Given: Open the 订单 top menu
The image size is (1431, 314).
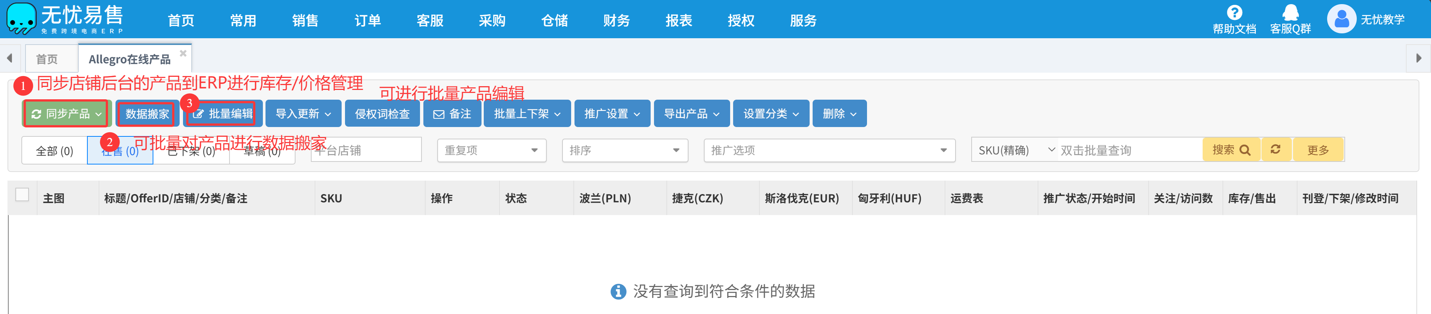Looking at the screenshot, I should [368, 21].
